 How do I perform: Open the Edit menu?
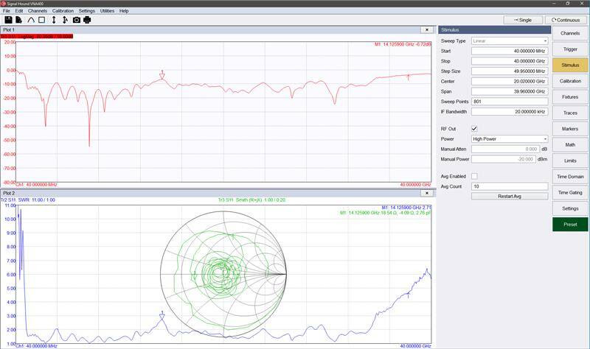[19, 11]
